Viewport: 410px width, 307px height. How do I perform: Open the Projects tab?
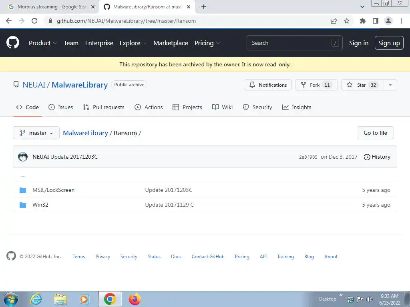187,107
